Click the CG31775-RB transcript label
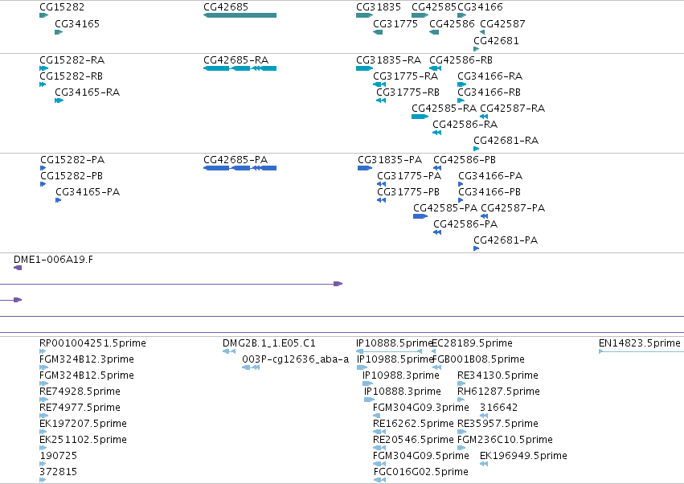Viewport: 684px width, 484px height. pos(408,92)
